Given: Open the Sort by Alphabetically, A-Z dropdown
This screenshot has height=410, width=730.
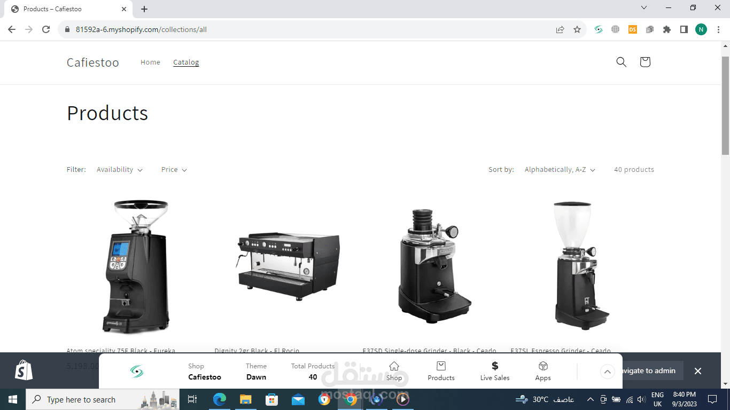Looking at the screenshot, I should 560,170.
